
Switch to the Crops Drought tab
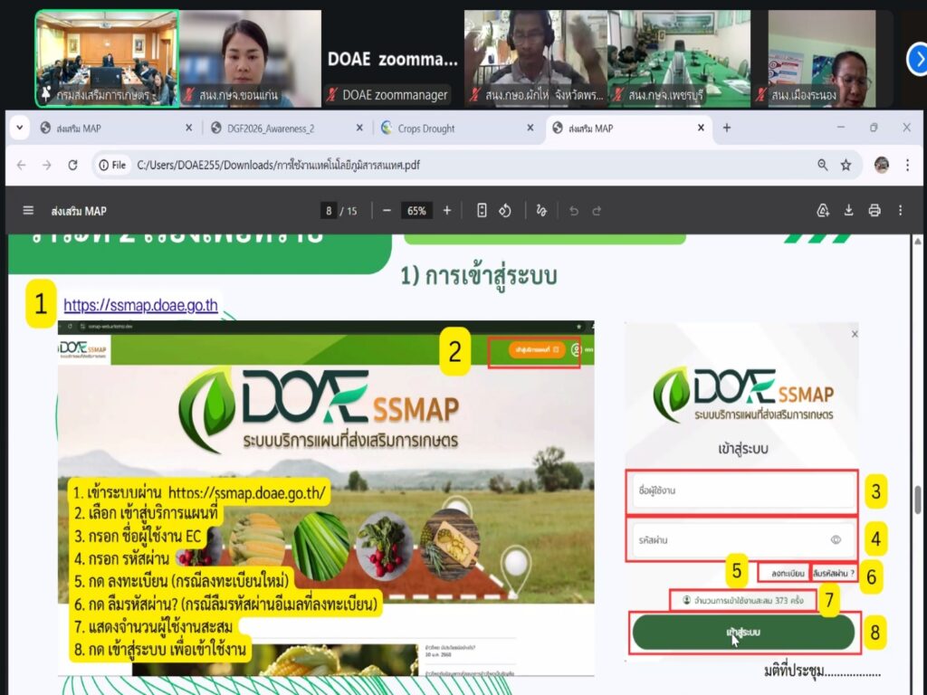[x=455, y=129]
